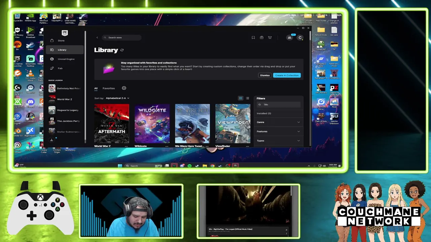Expand the Features filter
The width and height of the screenshot is (431, 242).
(x=278, y=131)
